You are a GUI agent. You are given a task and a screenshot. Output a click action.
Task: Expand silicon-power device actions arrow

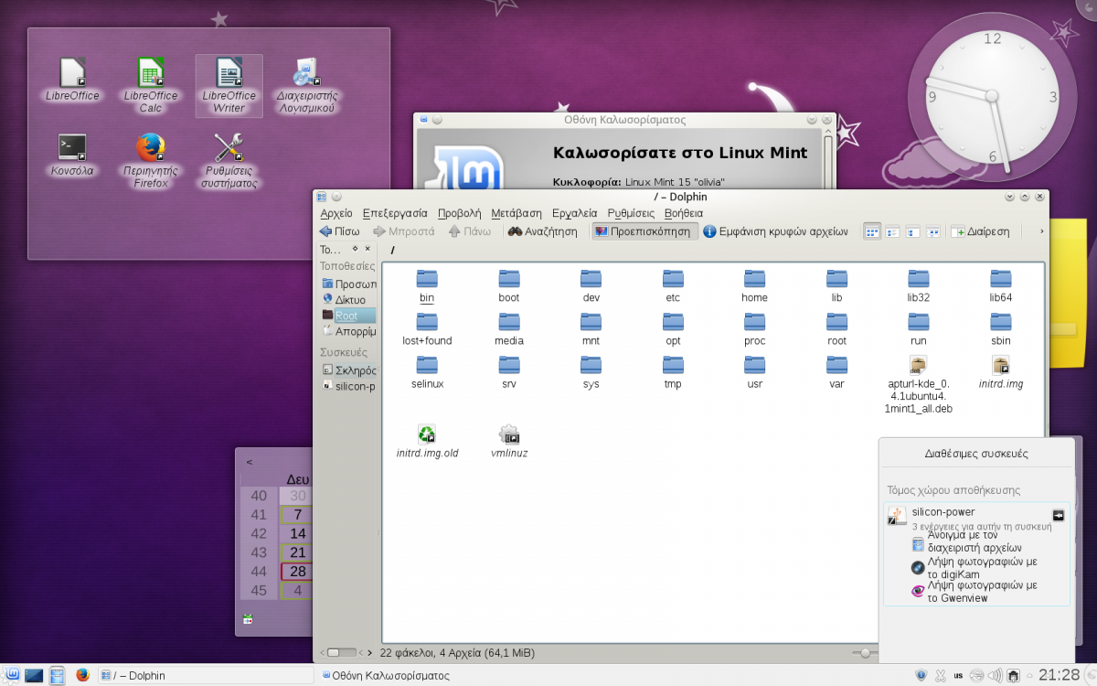(x=1059, y=515)
